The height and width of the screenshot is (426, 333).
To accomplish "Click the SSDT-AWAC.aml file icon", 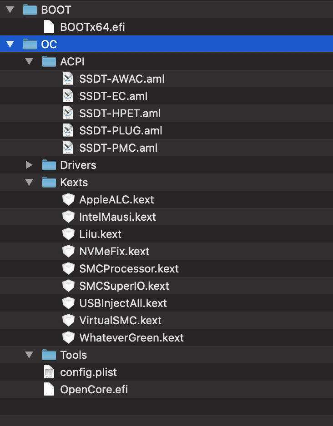I will point(68,79).
